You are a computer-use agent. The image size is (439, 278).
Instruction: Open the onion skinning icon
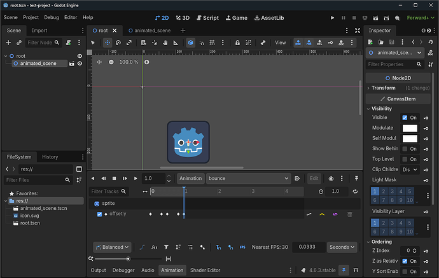[331, 178]
